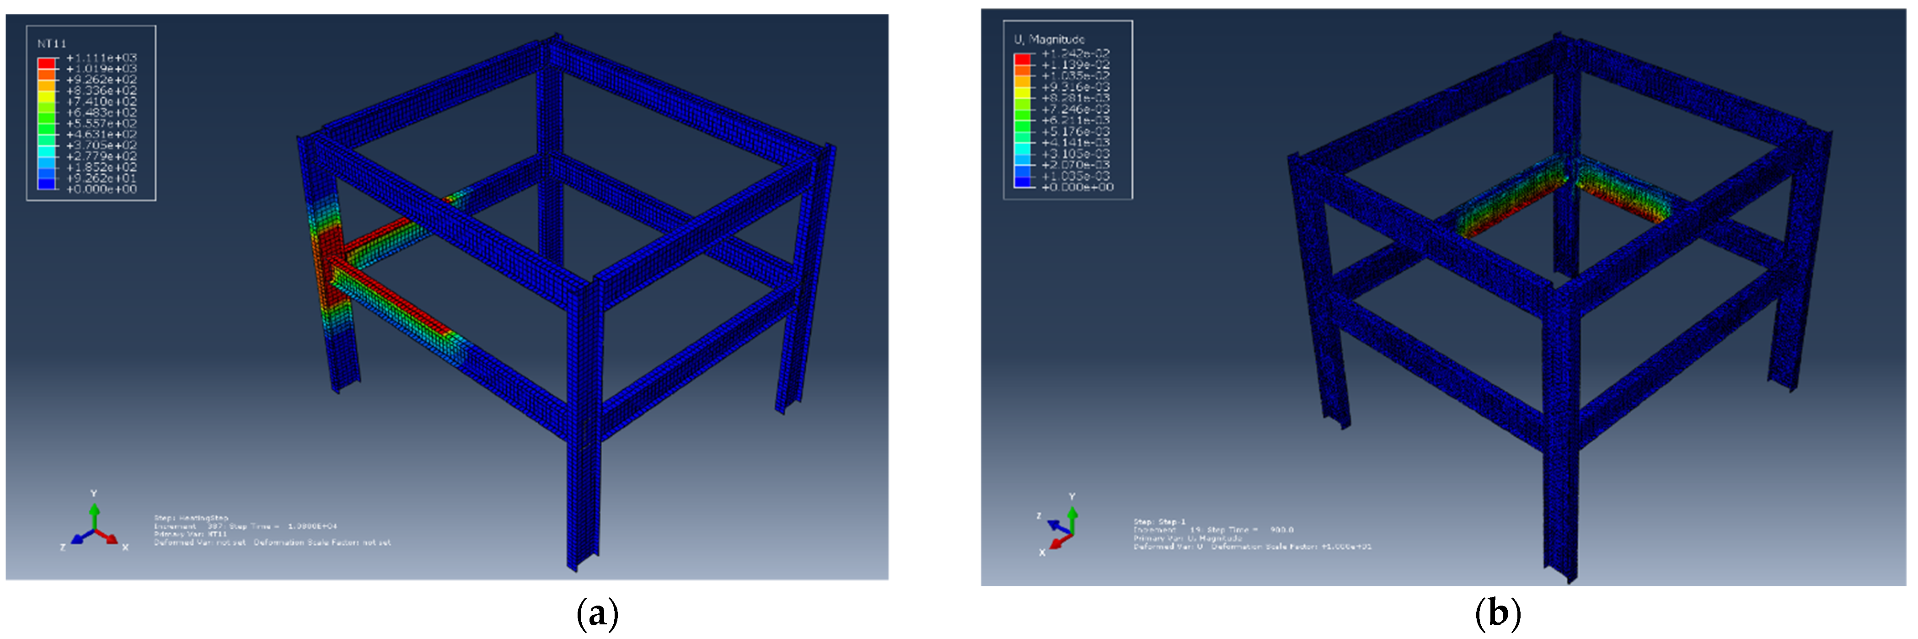Viewport: 1918px width, 639px height.
Task: Click the +0.000e+00 value in NT11 legend
Action: point(101,189)
